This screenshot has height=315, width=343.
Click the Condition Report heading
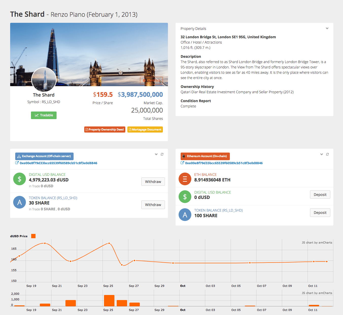point(196,101)
